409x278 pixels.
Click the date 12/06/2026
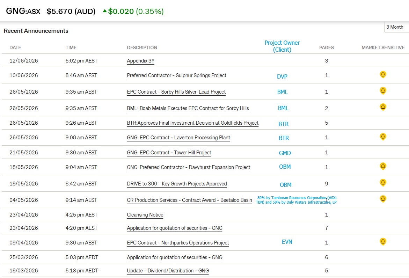(24, 61)
